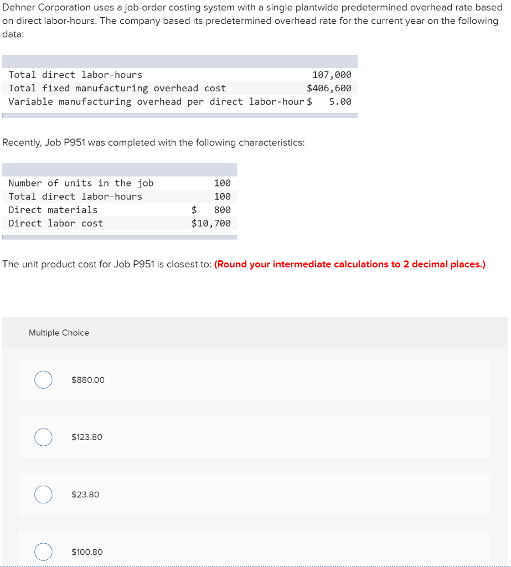The height and width of the screenshot is (567, 511).
Task: Click the Total fixed manufacturing overhead cost label
Action: pyautogui.click(x=117, y=88)
